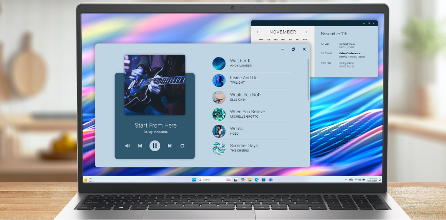Click the playlist vertical scrollbar
Screen dimensions: 446x220
[308, 79]
